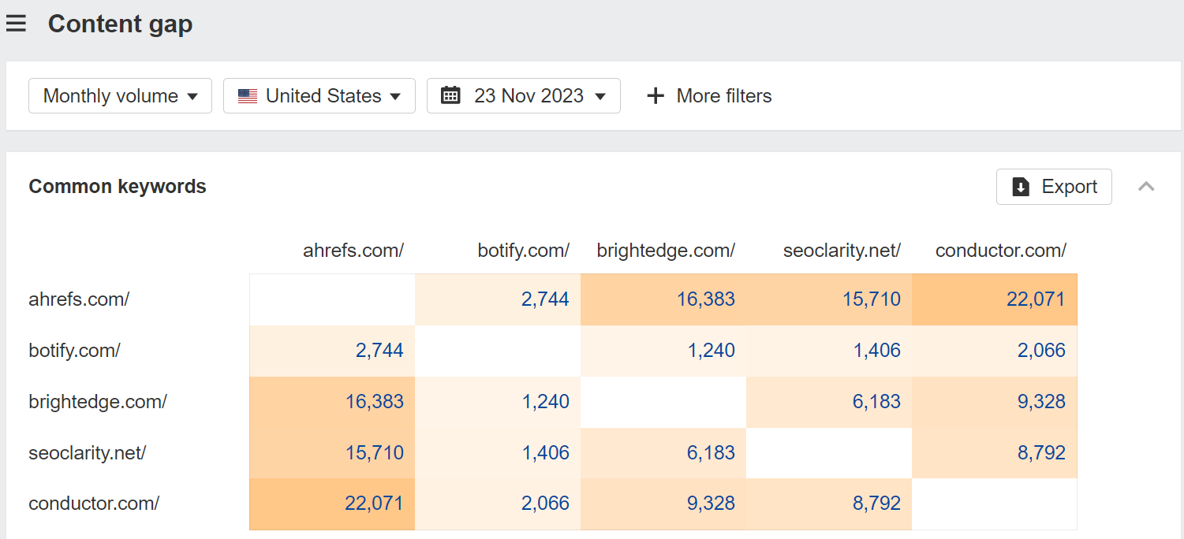The width and height of the screenshot is (1184, 539).
Task: Open the country selector dropdown
Action: 319,95
